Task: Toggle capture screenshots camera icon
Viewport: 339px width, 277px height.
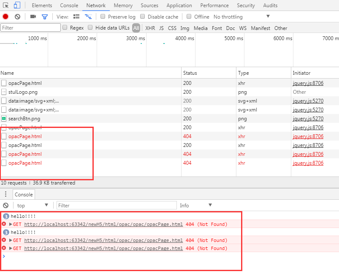Action: click(33, 16)
